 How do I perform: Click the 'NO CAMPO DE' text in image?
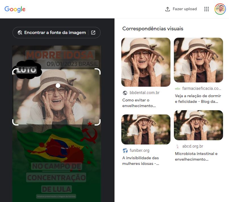coord(57,166)
